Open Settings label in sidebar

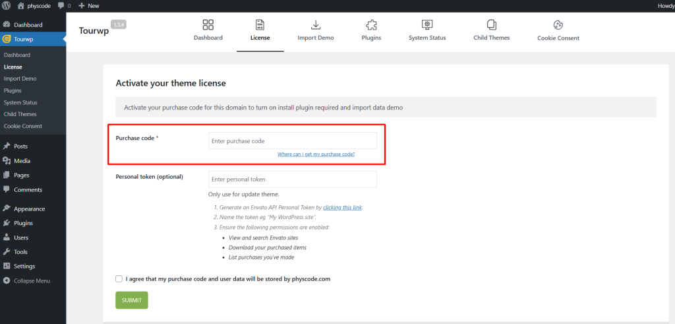click(x=24, y=267)
